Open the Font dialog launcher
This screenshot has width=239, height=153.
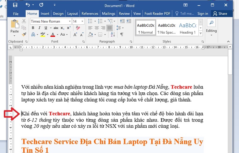[x=83, y=42]
